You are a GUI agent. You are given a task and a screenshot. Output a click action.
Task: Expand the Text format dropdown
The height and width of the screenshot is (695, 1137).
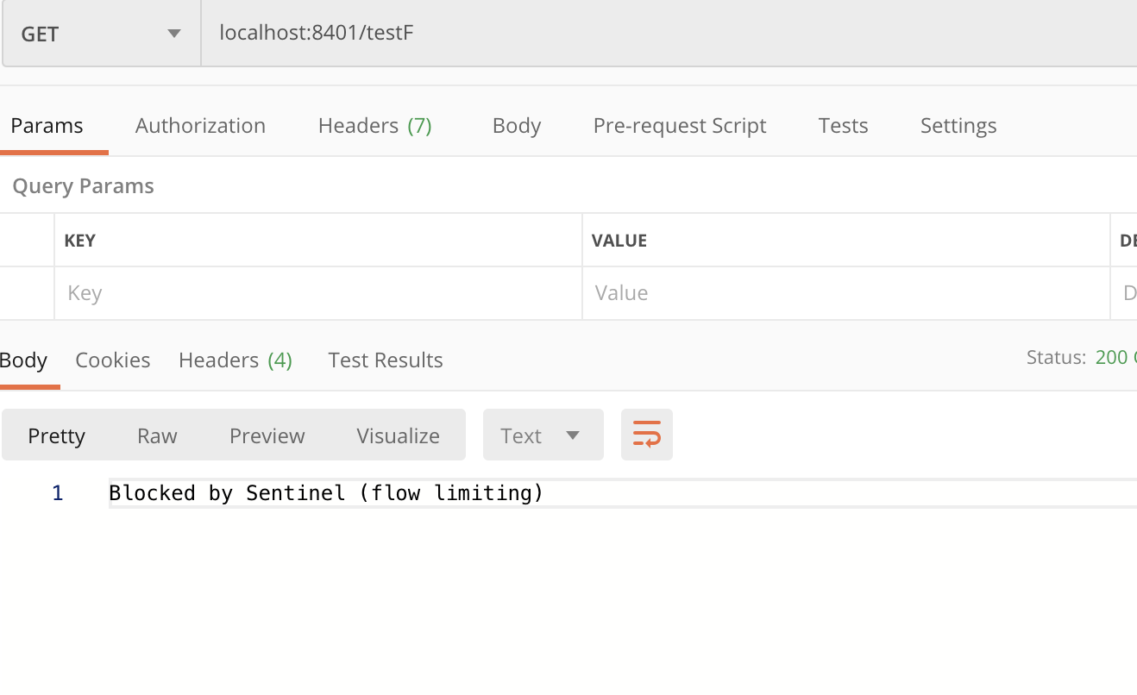click(x=543, y=435)
